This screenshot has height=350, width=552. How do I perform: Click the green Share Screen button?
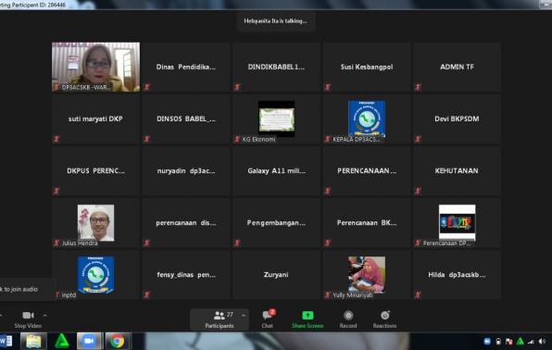click(x=307, y=319)
